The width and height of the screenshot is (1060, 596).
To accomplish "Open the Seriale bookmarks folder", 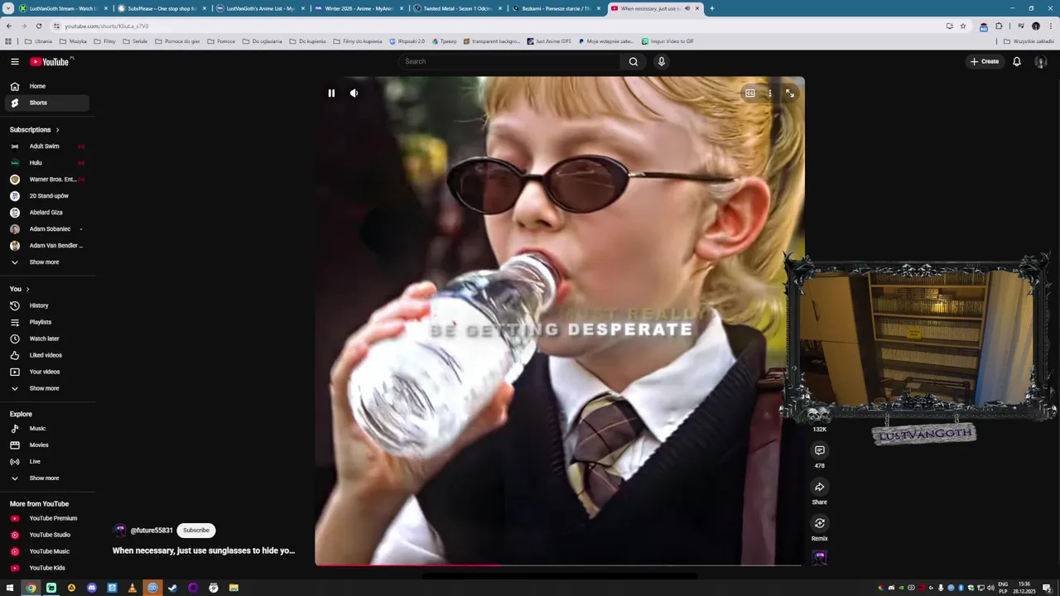I will point(135,41).
